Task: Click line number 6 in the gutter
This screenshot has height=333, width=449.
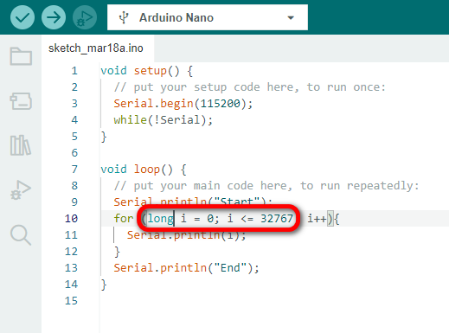Action: click(74, 153)
